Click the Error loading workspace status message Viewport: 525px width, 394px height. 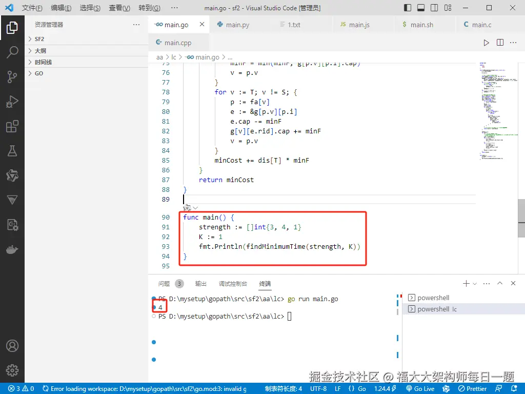click(x=145, y=389)
